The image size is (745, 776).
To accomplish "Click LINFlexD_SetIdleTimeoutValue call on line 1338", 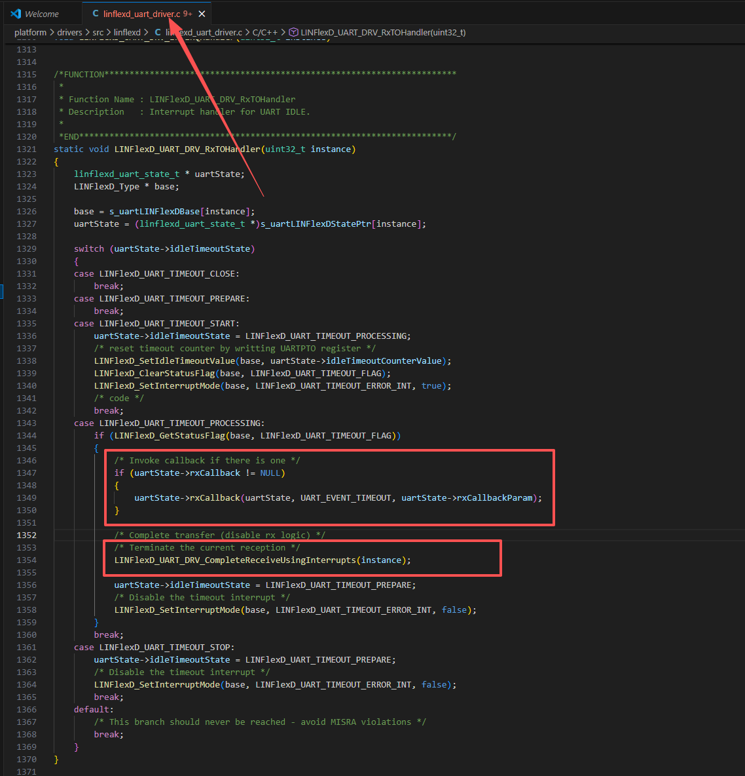I will pyautogui.click(x=164, y=360).
